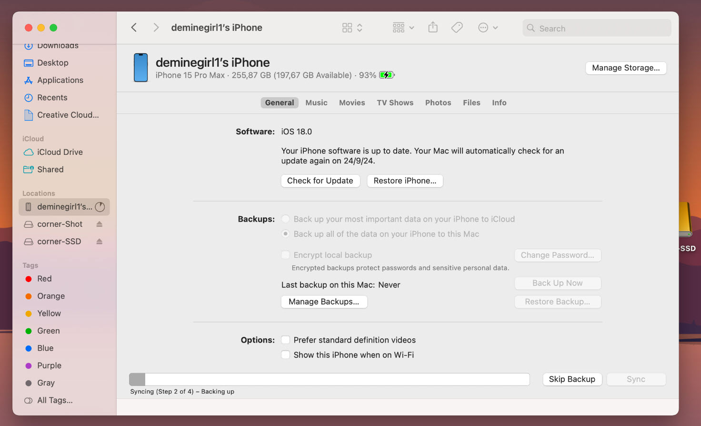Click the search magnifier icon
Viewport: 701px width, 426px height.
click(531, 28)
